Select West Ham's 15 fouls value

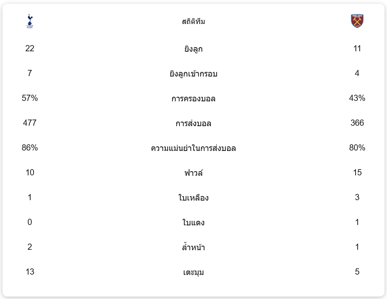tap(357, 172)
